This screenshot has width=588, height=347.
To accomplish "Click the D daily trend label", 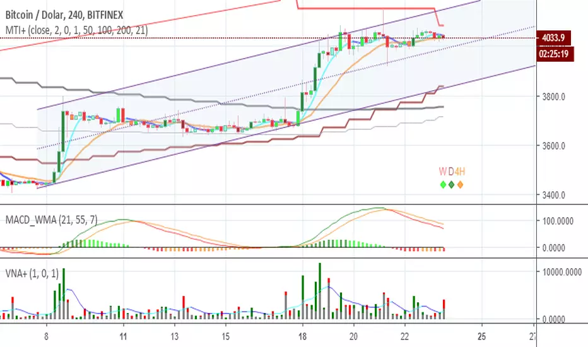I will click(x=450, y=172).
